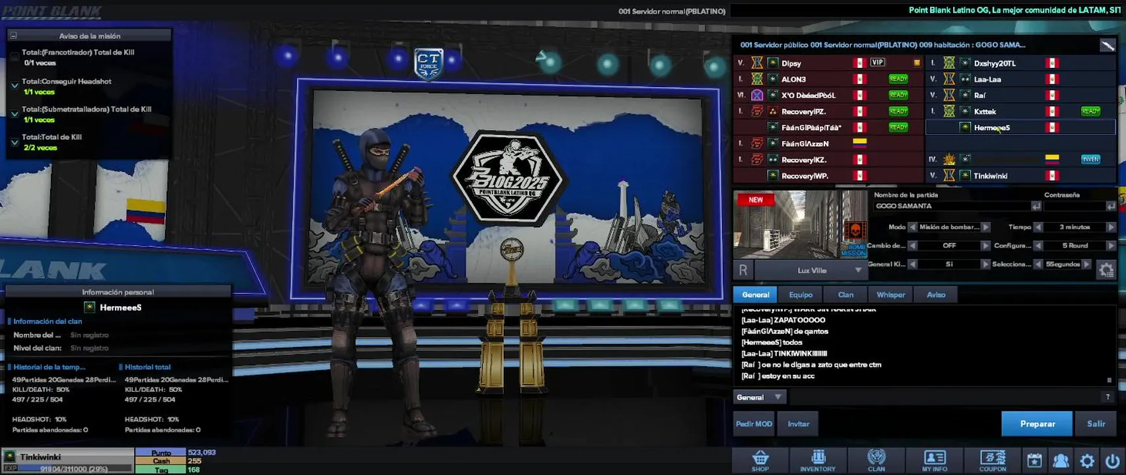The height and width of the screenshot is (475, 1126).
Task: Toggle Francotirador Total de Kill mission checkbox
Action: (x=15, y=57)
